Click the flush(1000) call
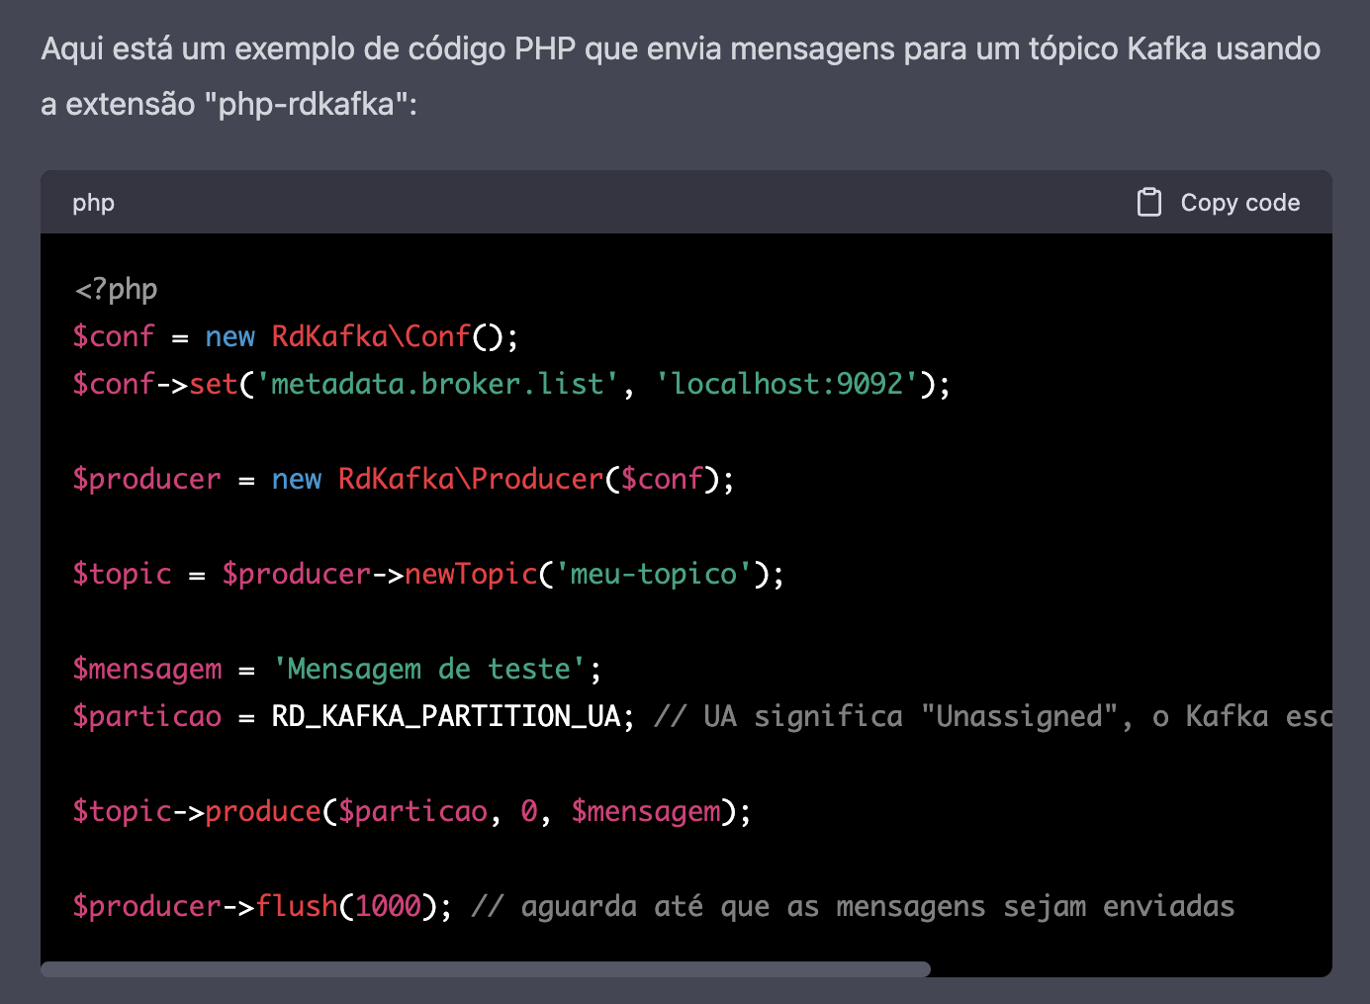Image resolution: width=1370 pixels, height=1004 pixels. pyautogui.click(x=345, y=906)
